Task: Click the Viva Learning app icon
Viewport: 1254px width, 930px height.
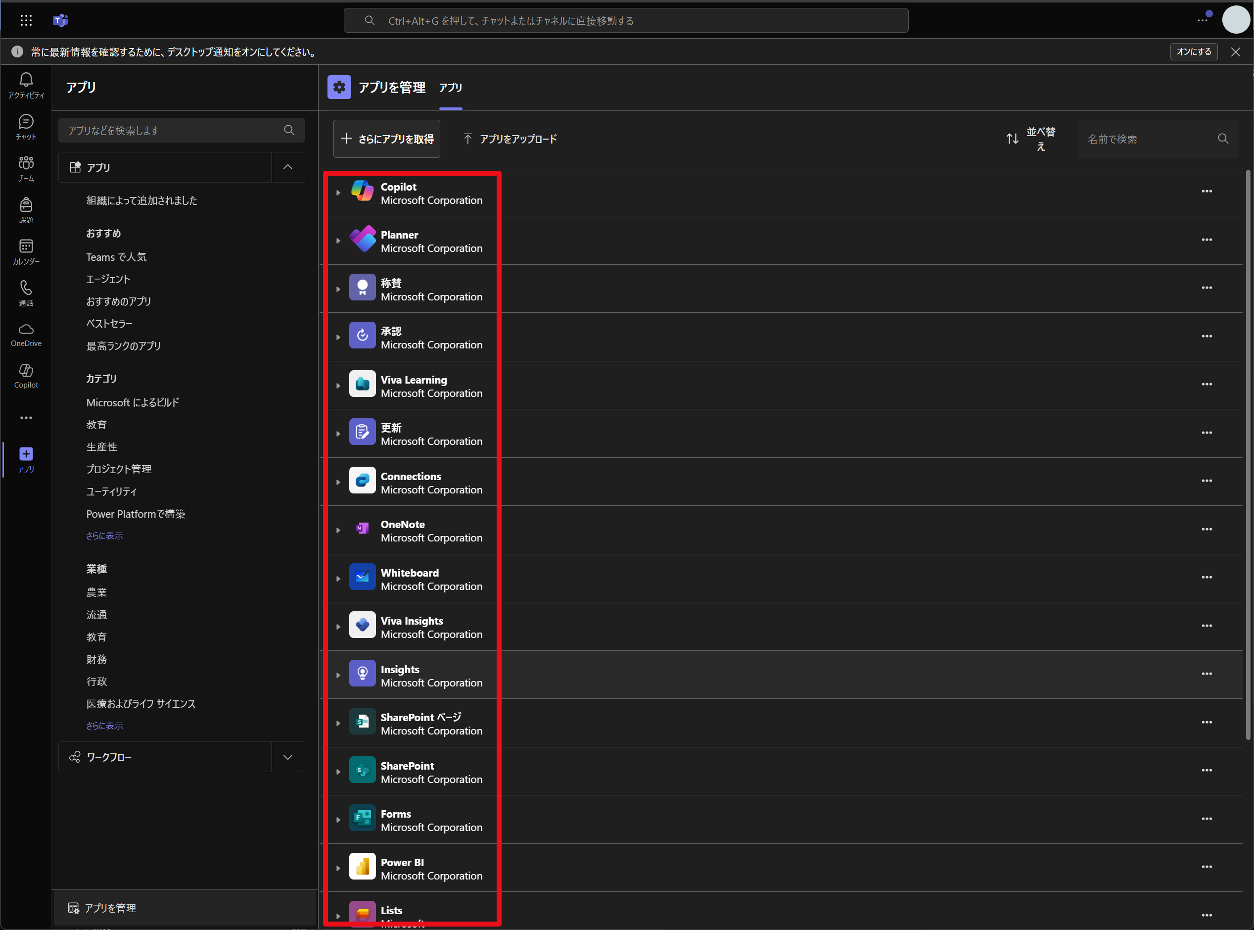Action: [362, 385]
